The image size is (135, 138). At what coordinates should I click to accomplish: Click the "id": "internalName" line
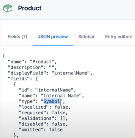(x=47, y=90)
